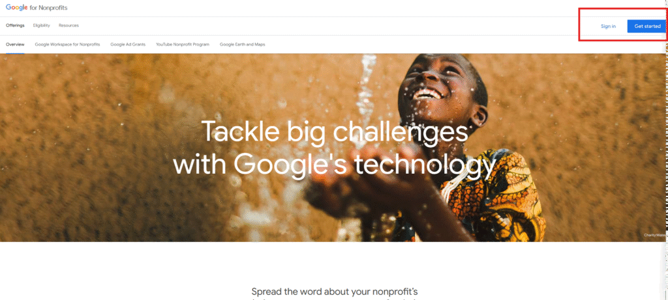Open the Google Ad Grants tab
This screenshot has height=300, width=668.
coord(128,44)
